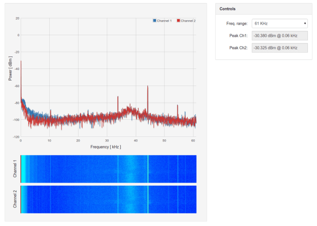Click the '30' tick on the frequency axis

pos(107,140)
